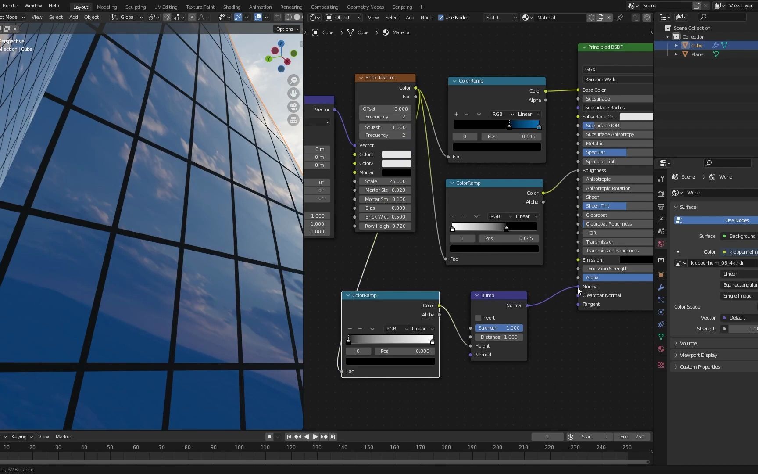
Task: Click the Use Nodes button in World
Action: (x=737, y=220)
